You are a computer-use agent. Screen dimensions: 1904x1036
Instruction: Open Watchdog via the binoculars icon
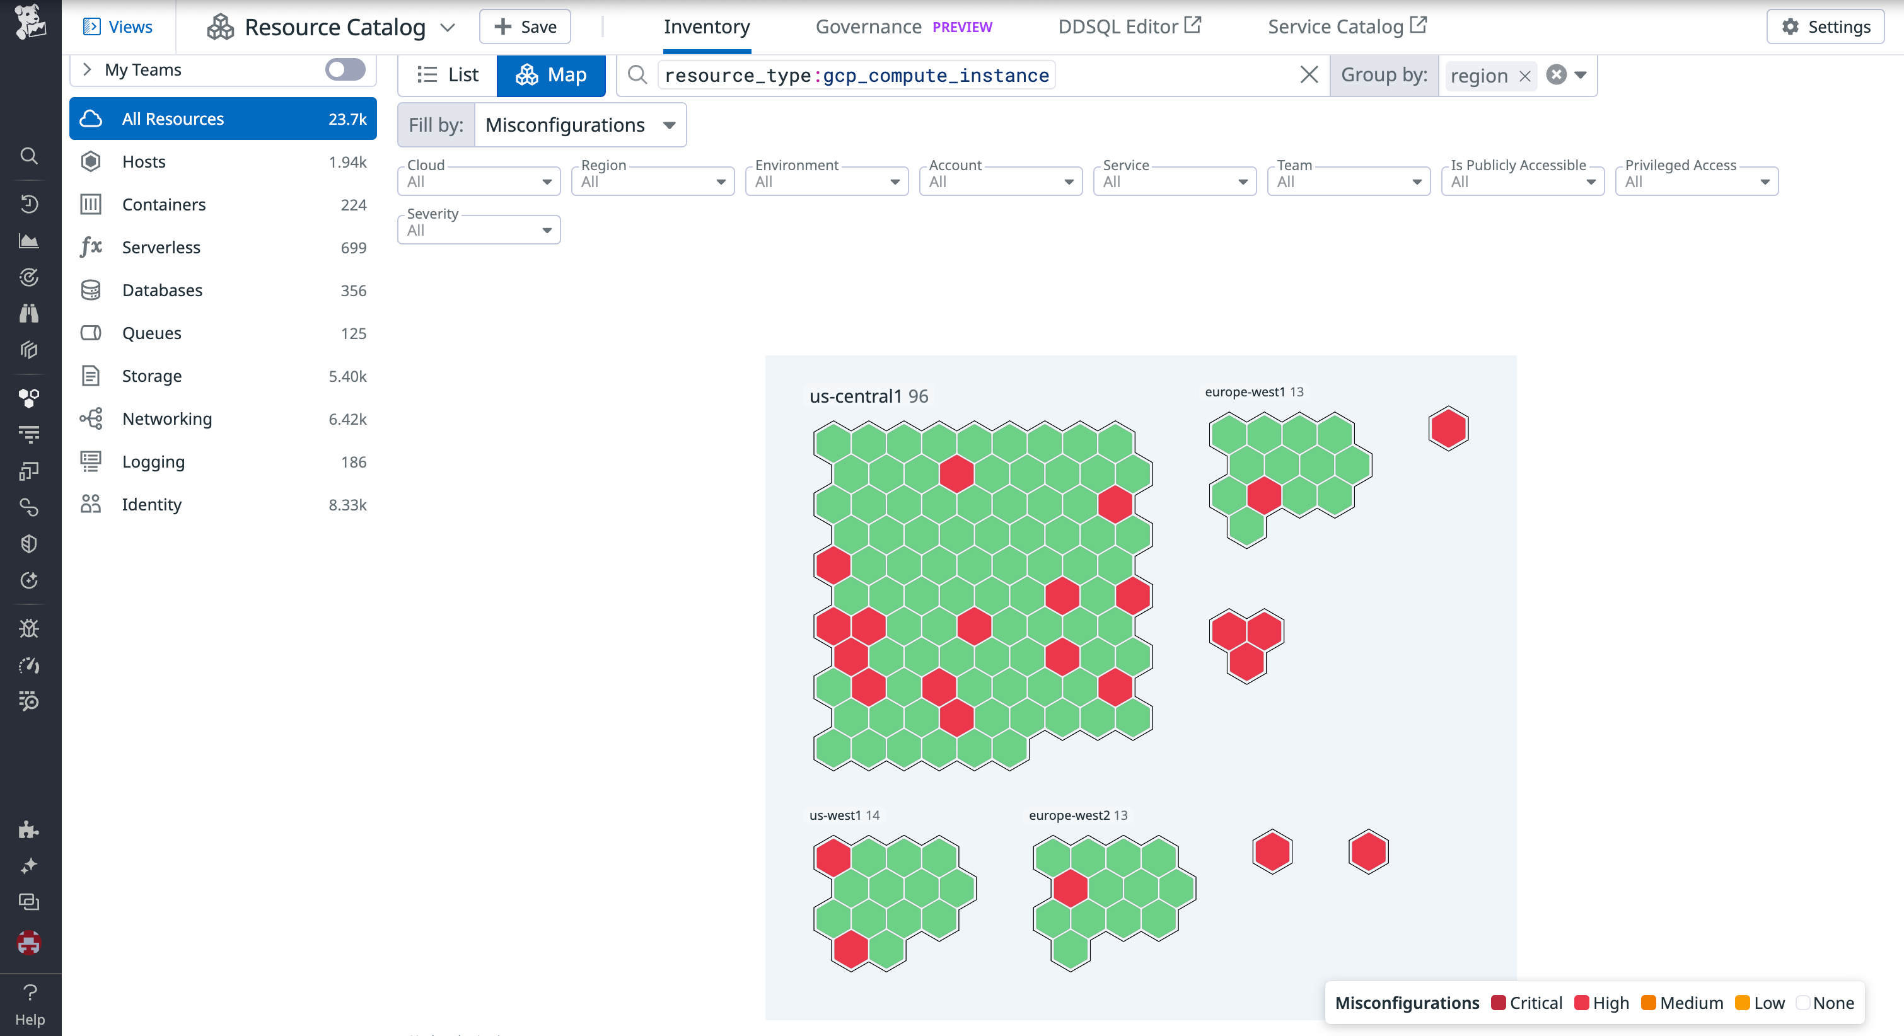click(30, 313)
